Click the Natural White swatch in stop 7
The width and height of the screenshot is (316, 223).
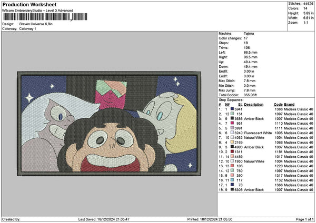tap(232, 137)
